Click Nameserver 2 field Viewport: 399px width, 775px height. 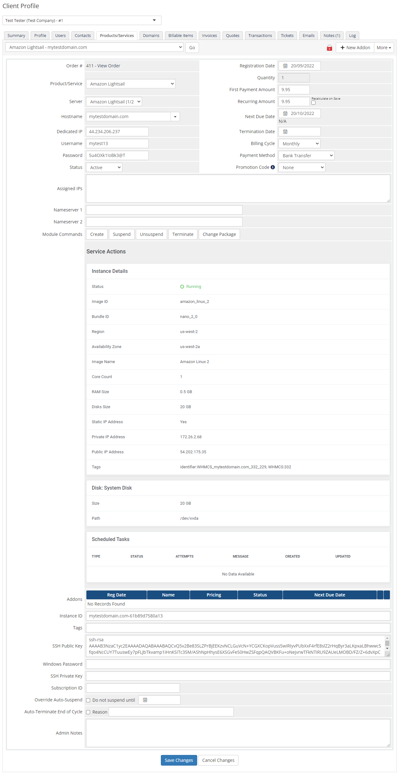point(164,222)
